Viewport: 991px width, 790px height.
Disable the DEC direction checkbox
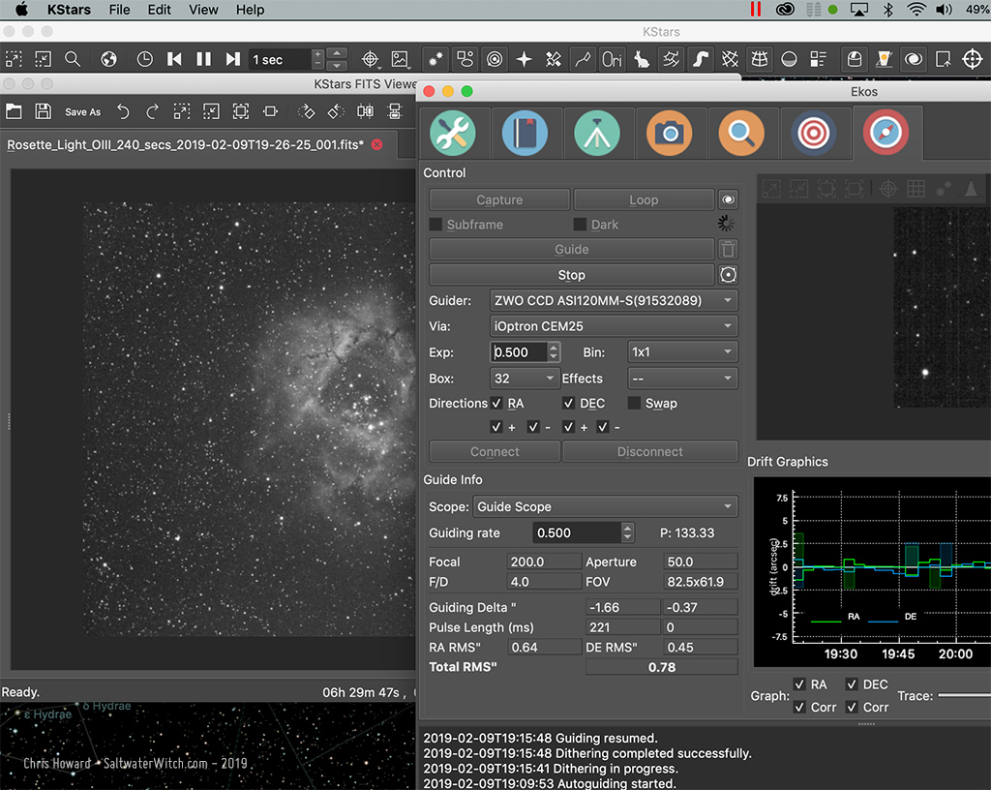569,404
